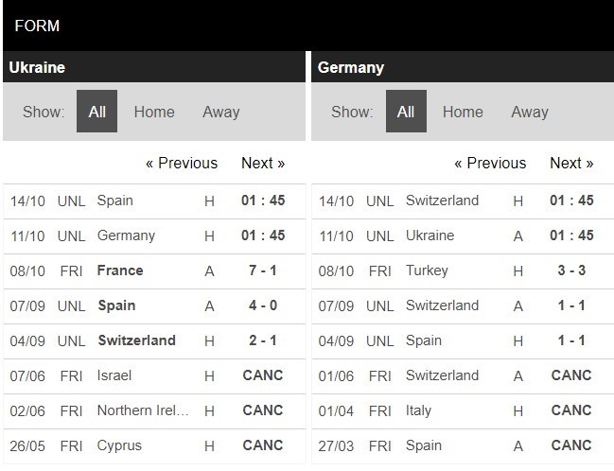Go to Germany's Next matches page

[x=571, y=163]
